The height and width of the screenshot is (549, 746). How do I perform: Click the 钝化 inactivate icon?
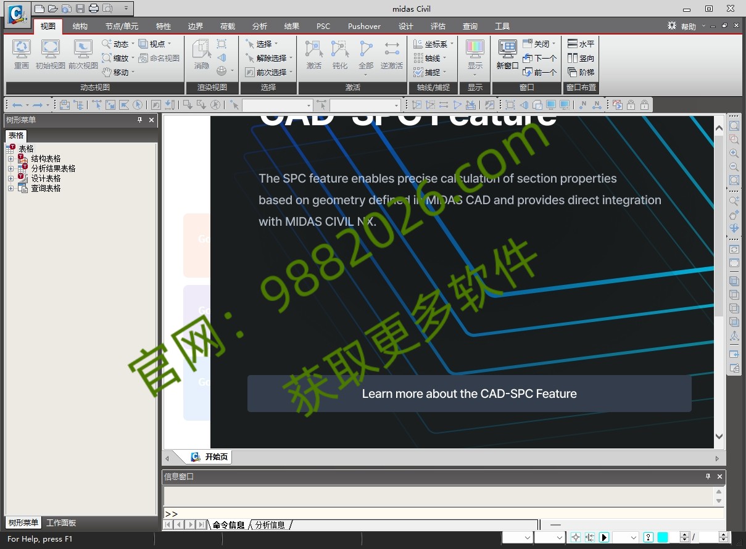coord(340,49)
